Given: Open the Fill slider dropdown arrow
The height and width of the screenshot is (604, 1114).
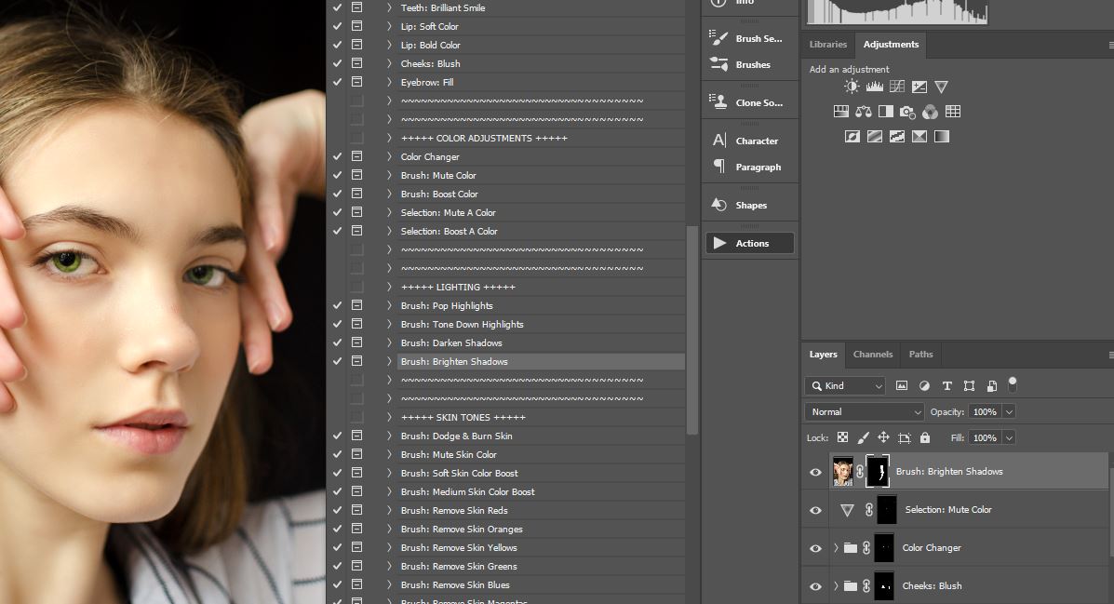Looking at the screenshot, I should pyautogui.click(x=1009, y=438).
